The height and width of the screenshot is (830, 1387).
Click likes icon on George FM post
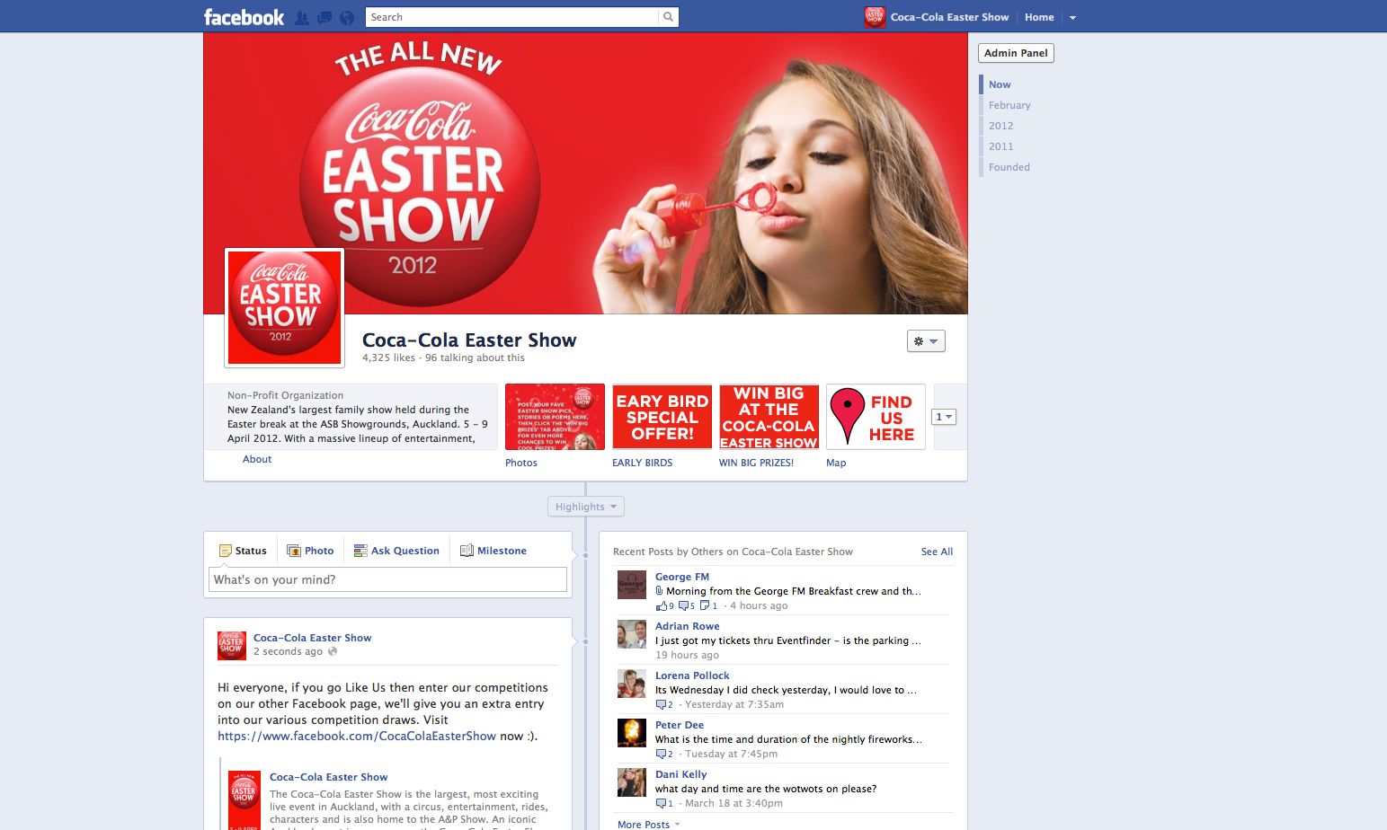[x=662, y=605]
